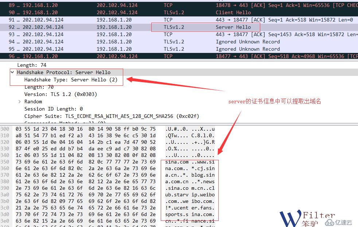Click Handshake Type: Server Hello (2) field
The width and height of the screenshot is (358, 227).
coord(71,80)
